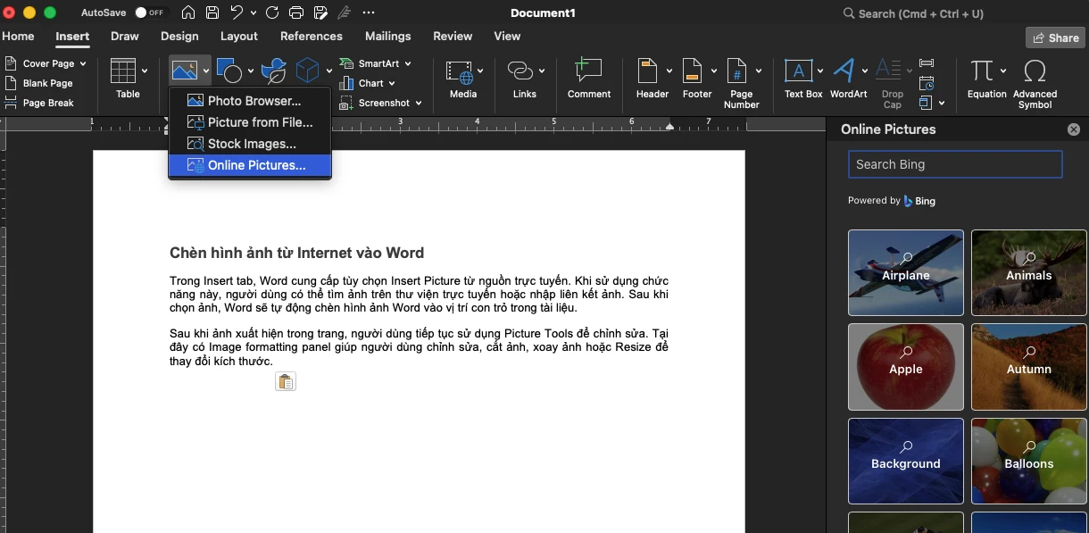Expand the Screenshot dropdown
Viewport: 1089px width, 533px height.
coord(419,104)
